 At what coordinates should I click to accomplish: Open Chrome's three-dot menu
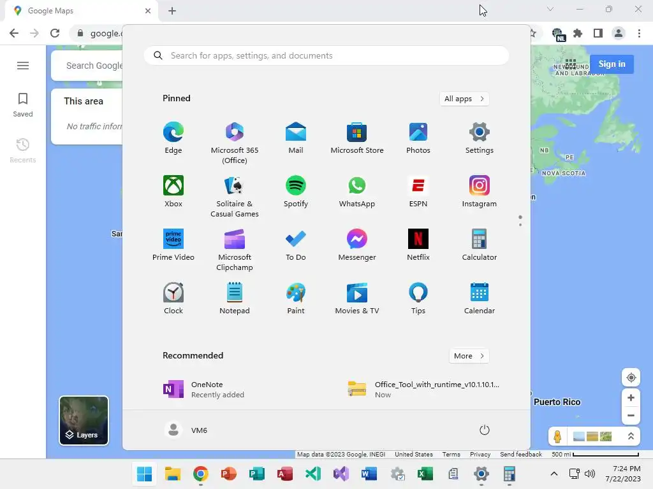tap(639, 33)
